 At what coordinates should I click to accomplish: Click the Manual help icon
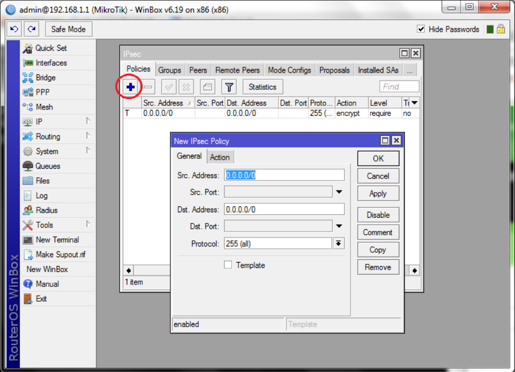(x=28, y=284)
